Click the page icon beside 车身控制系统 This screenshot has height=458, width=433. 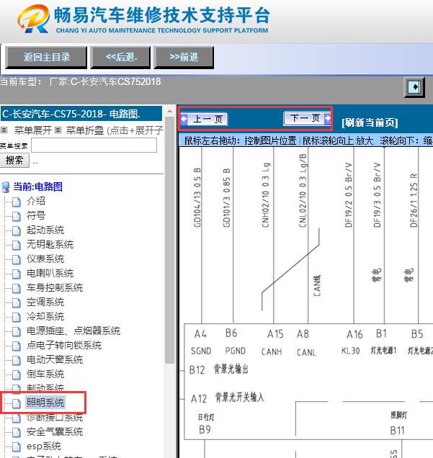[x=17, y=288]
